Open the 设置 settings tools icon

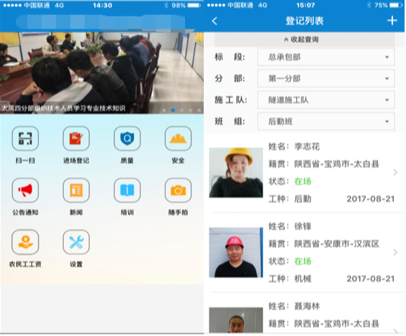[76, 242]
